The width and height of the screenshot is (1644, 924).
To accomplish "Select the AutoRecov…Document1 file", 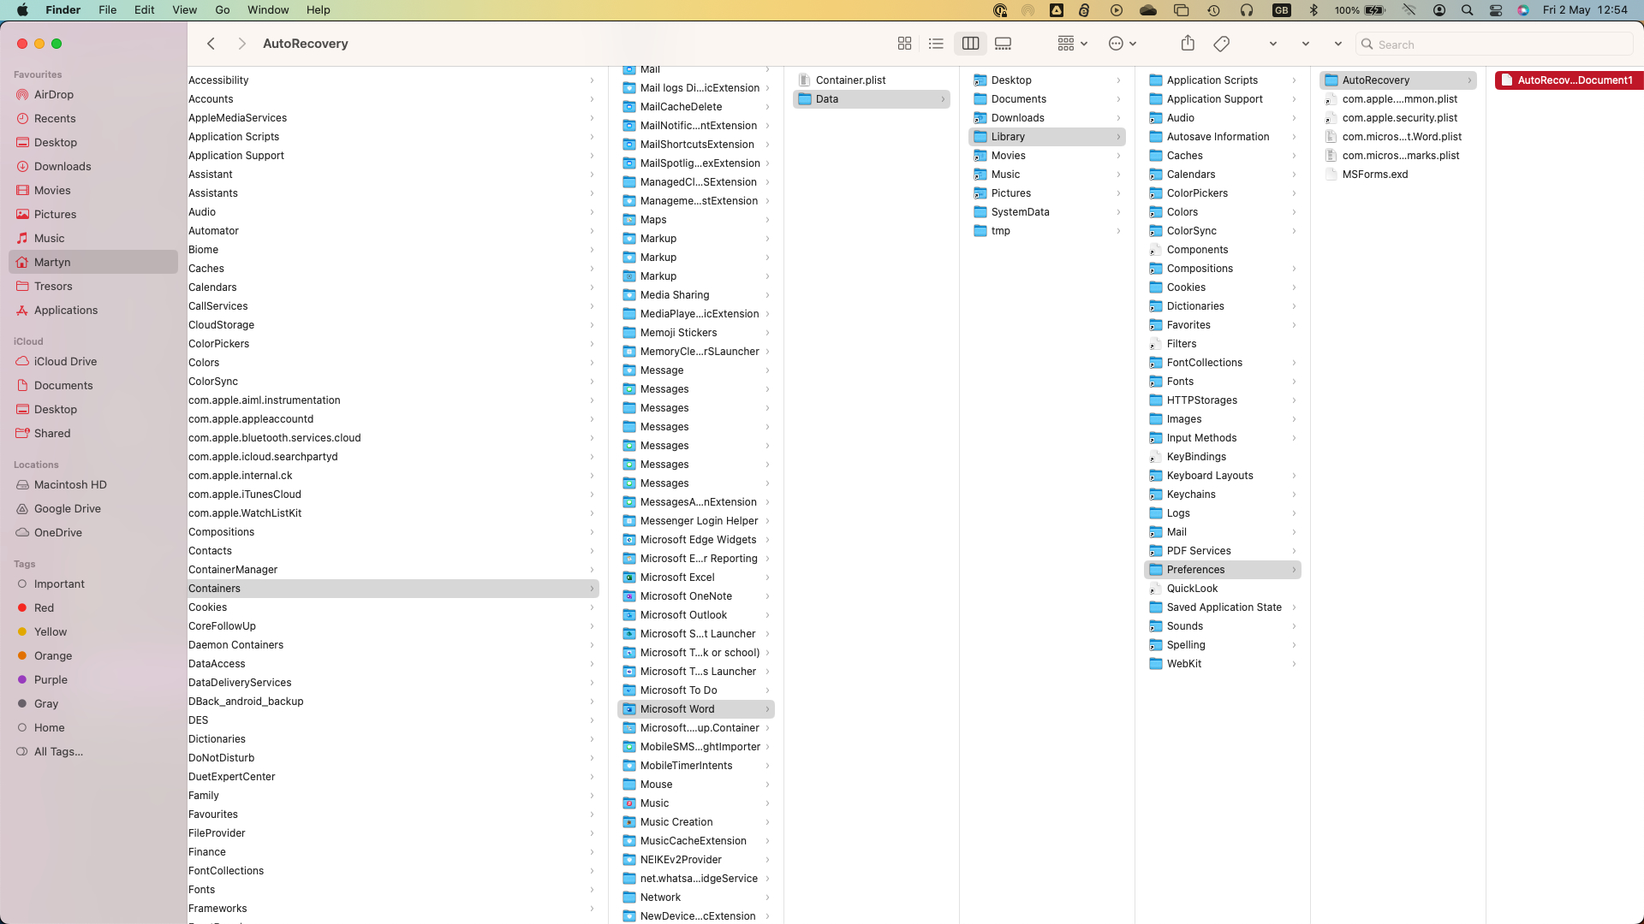I will click(1574, 80).
